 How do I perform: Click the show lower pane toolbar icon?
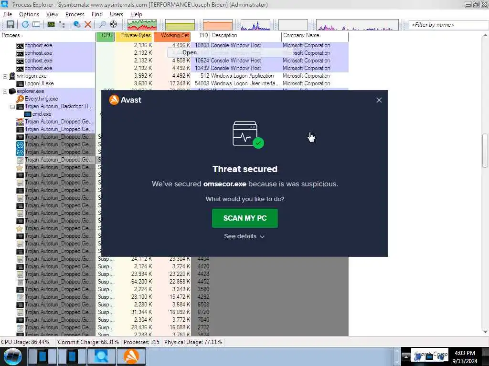tap(36, 24)
